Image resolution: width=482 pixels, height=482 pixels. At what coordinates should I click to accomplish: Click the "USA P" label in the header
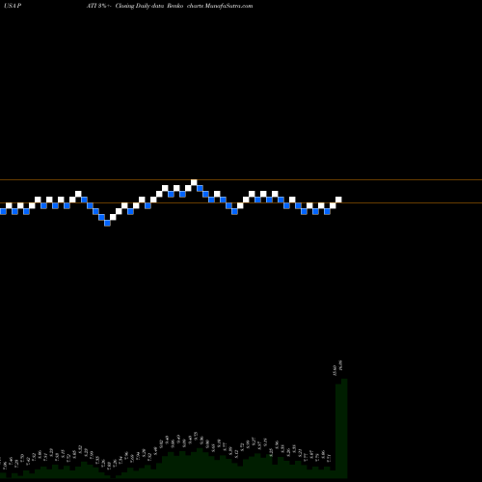13,6
